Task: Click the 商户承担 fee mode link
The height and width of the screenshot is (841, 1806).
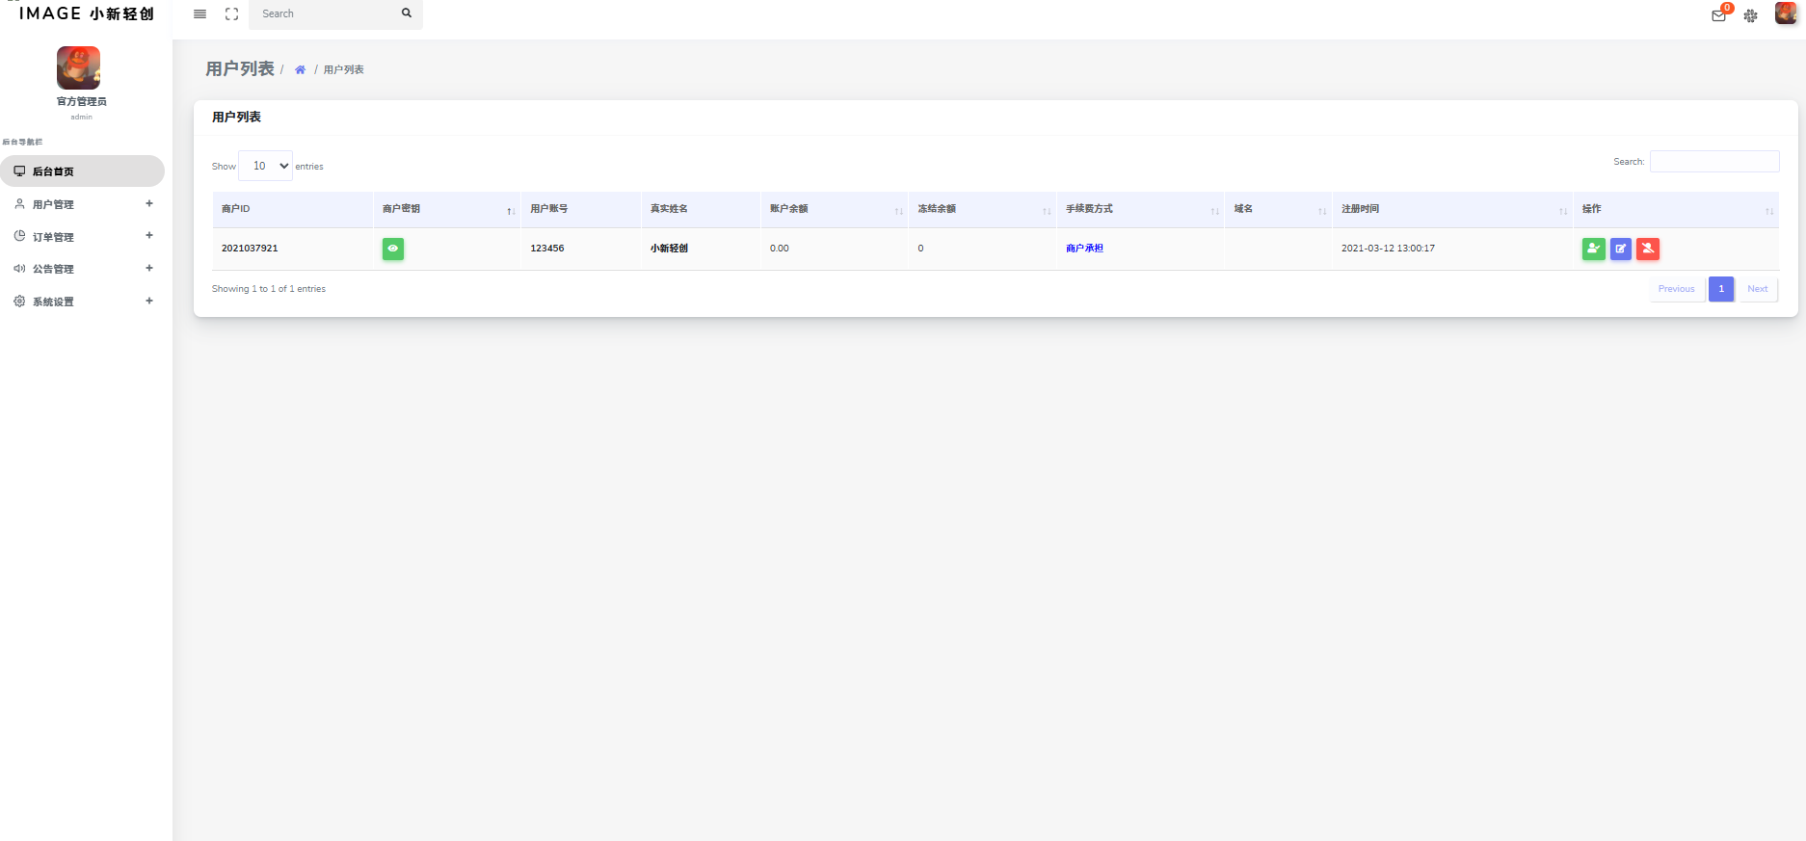Action: tap(1084, 249)
